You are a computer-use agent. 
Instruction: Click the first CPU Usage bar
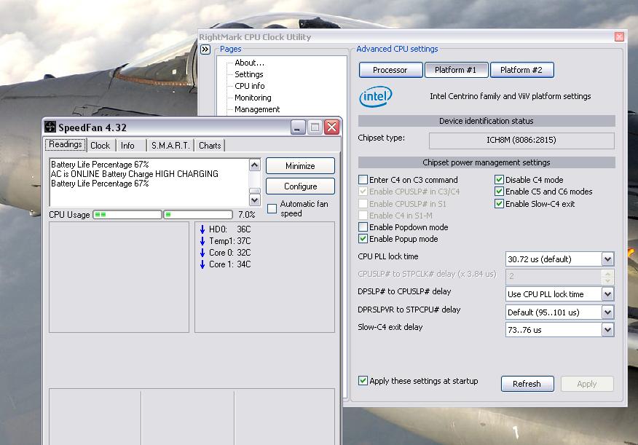pyautogui.click(x=127, y=214)
